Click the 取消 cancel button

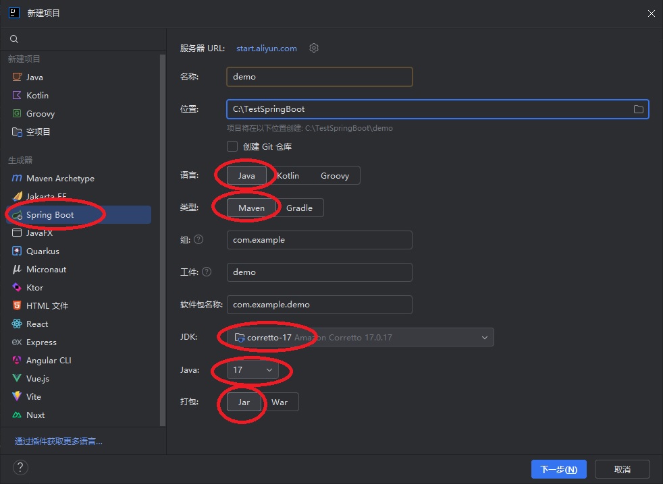pyautogui.click(x=622, y=469)
